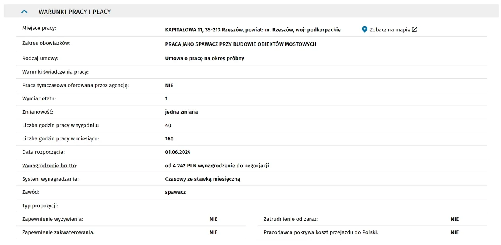Click the external link icon after Zobacz na mapie
Screen dimensions: 501x245
(x=414, y=29)
